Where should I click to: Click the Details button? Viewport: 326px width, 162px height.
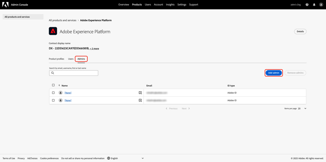coord(300,32)
